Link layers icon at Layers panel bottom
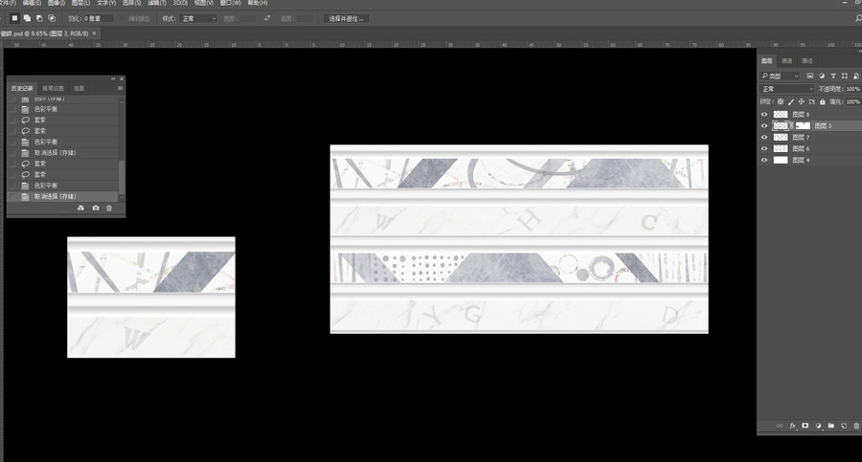862x462 pixels. pos(780,426)
